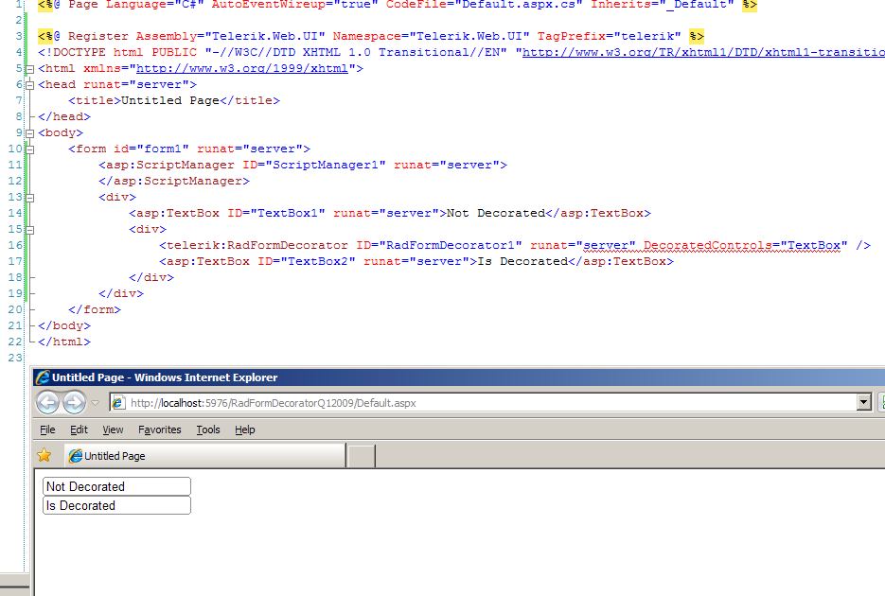Click the DecoratedControls attribute in code
Screen dimensions: 885x596
click(x=708, y=245)
